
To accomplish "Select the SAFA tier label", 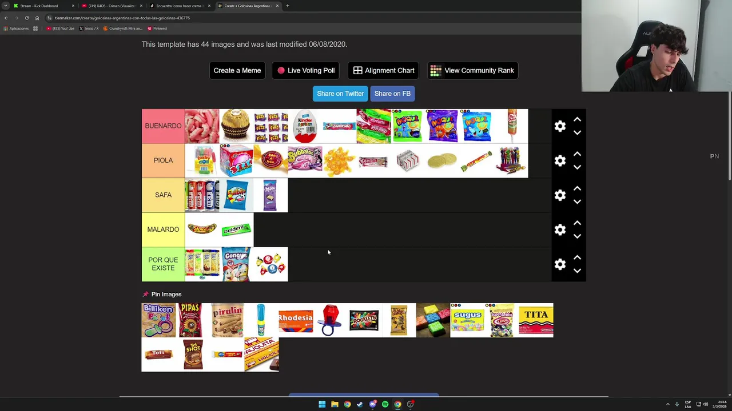I will coord(163,195).
